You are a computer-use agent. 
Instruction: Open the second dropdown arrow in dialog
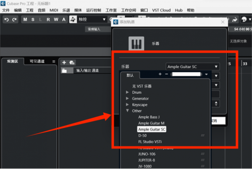pos(216,76)
